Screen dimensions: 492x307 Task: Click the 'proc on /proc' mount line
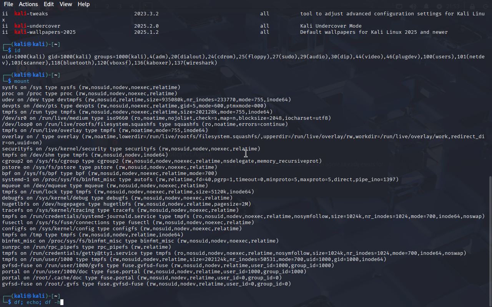click(90, 94)
